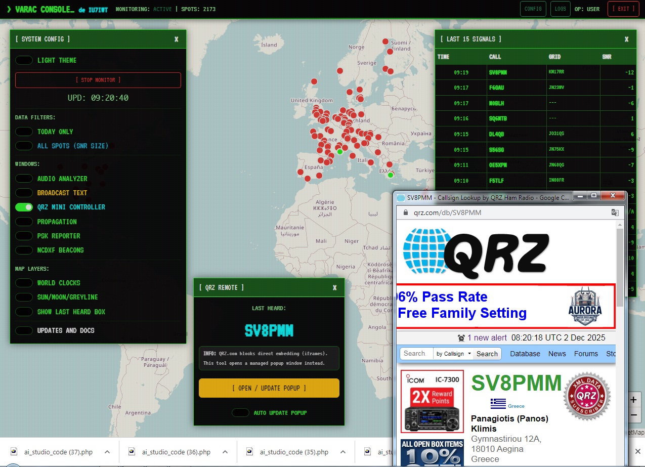Click the LOGS button in the top bar

click(560, 9)
